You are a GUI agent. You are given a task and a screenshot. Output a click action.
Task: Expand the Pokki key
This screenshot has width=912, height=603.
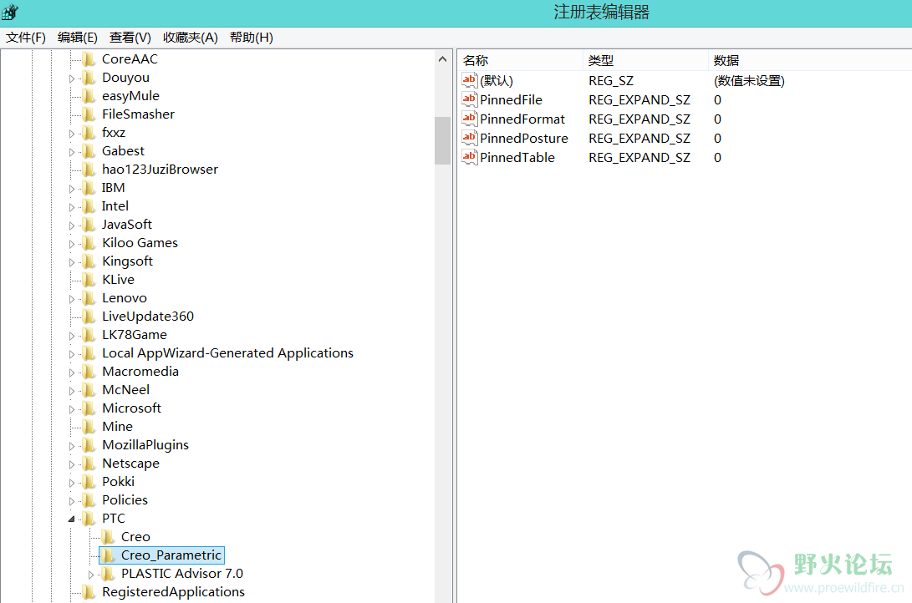(72, 483)
